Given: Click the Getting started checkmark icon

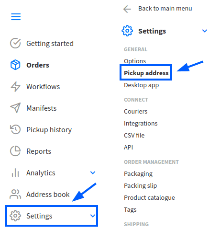Looking at the screenshot, I should (x=15, y=43).
